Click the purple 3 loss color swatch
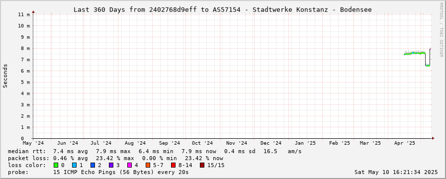The image size is (446, 179). click(111, 165)
